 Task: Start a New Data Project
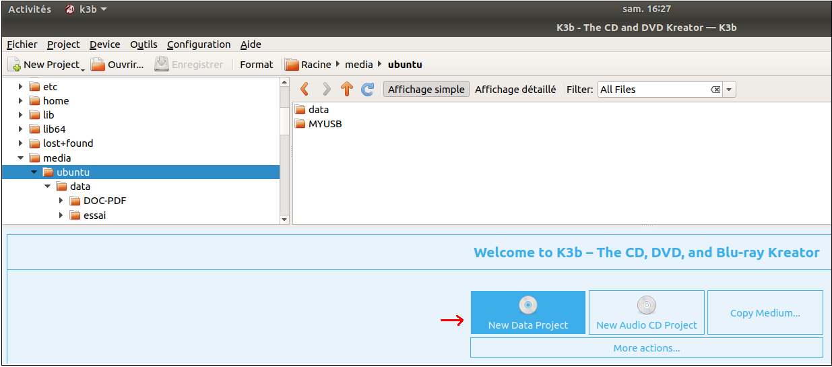(x=528, y=312)
